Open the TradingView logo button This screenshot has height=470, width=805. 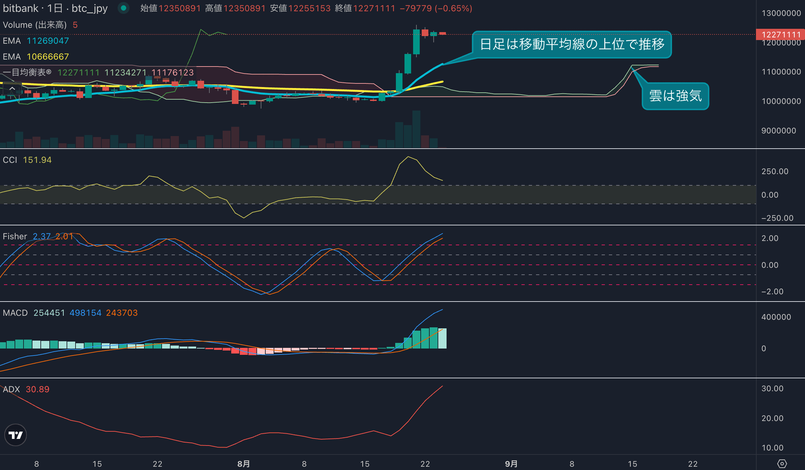16,435
